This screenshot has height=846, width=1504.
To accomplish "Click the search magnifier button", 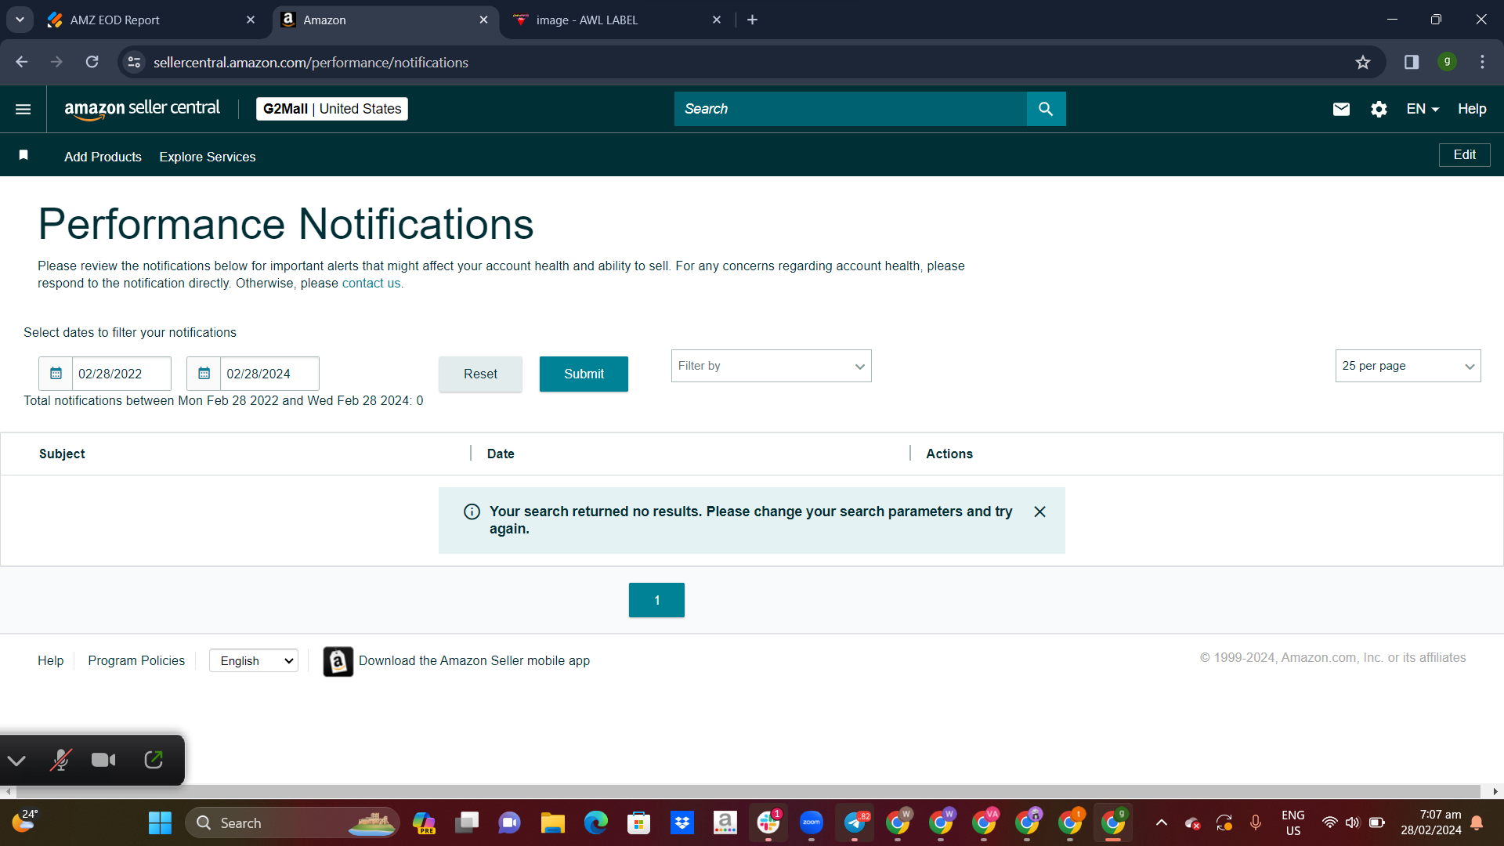I will pos(1046,109).
